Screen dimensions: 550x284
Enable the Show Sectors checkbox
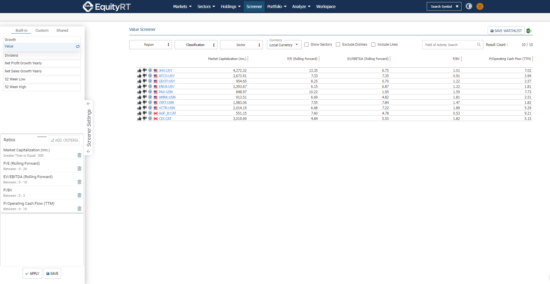click(x=306, y=45)
